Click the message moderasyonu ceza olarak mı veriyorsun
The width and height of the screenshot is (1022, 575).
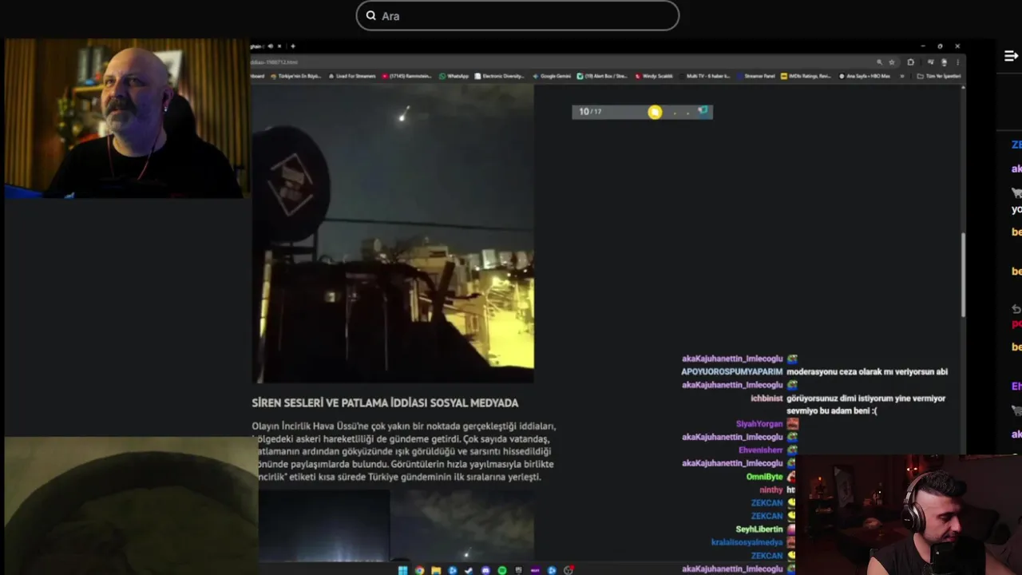click(867, 371)
